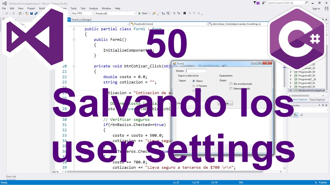Screen dimensions: 330x185
Task: Click the Next Bookmark toolbar icon
Action: click(194, 13)
